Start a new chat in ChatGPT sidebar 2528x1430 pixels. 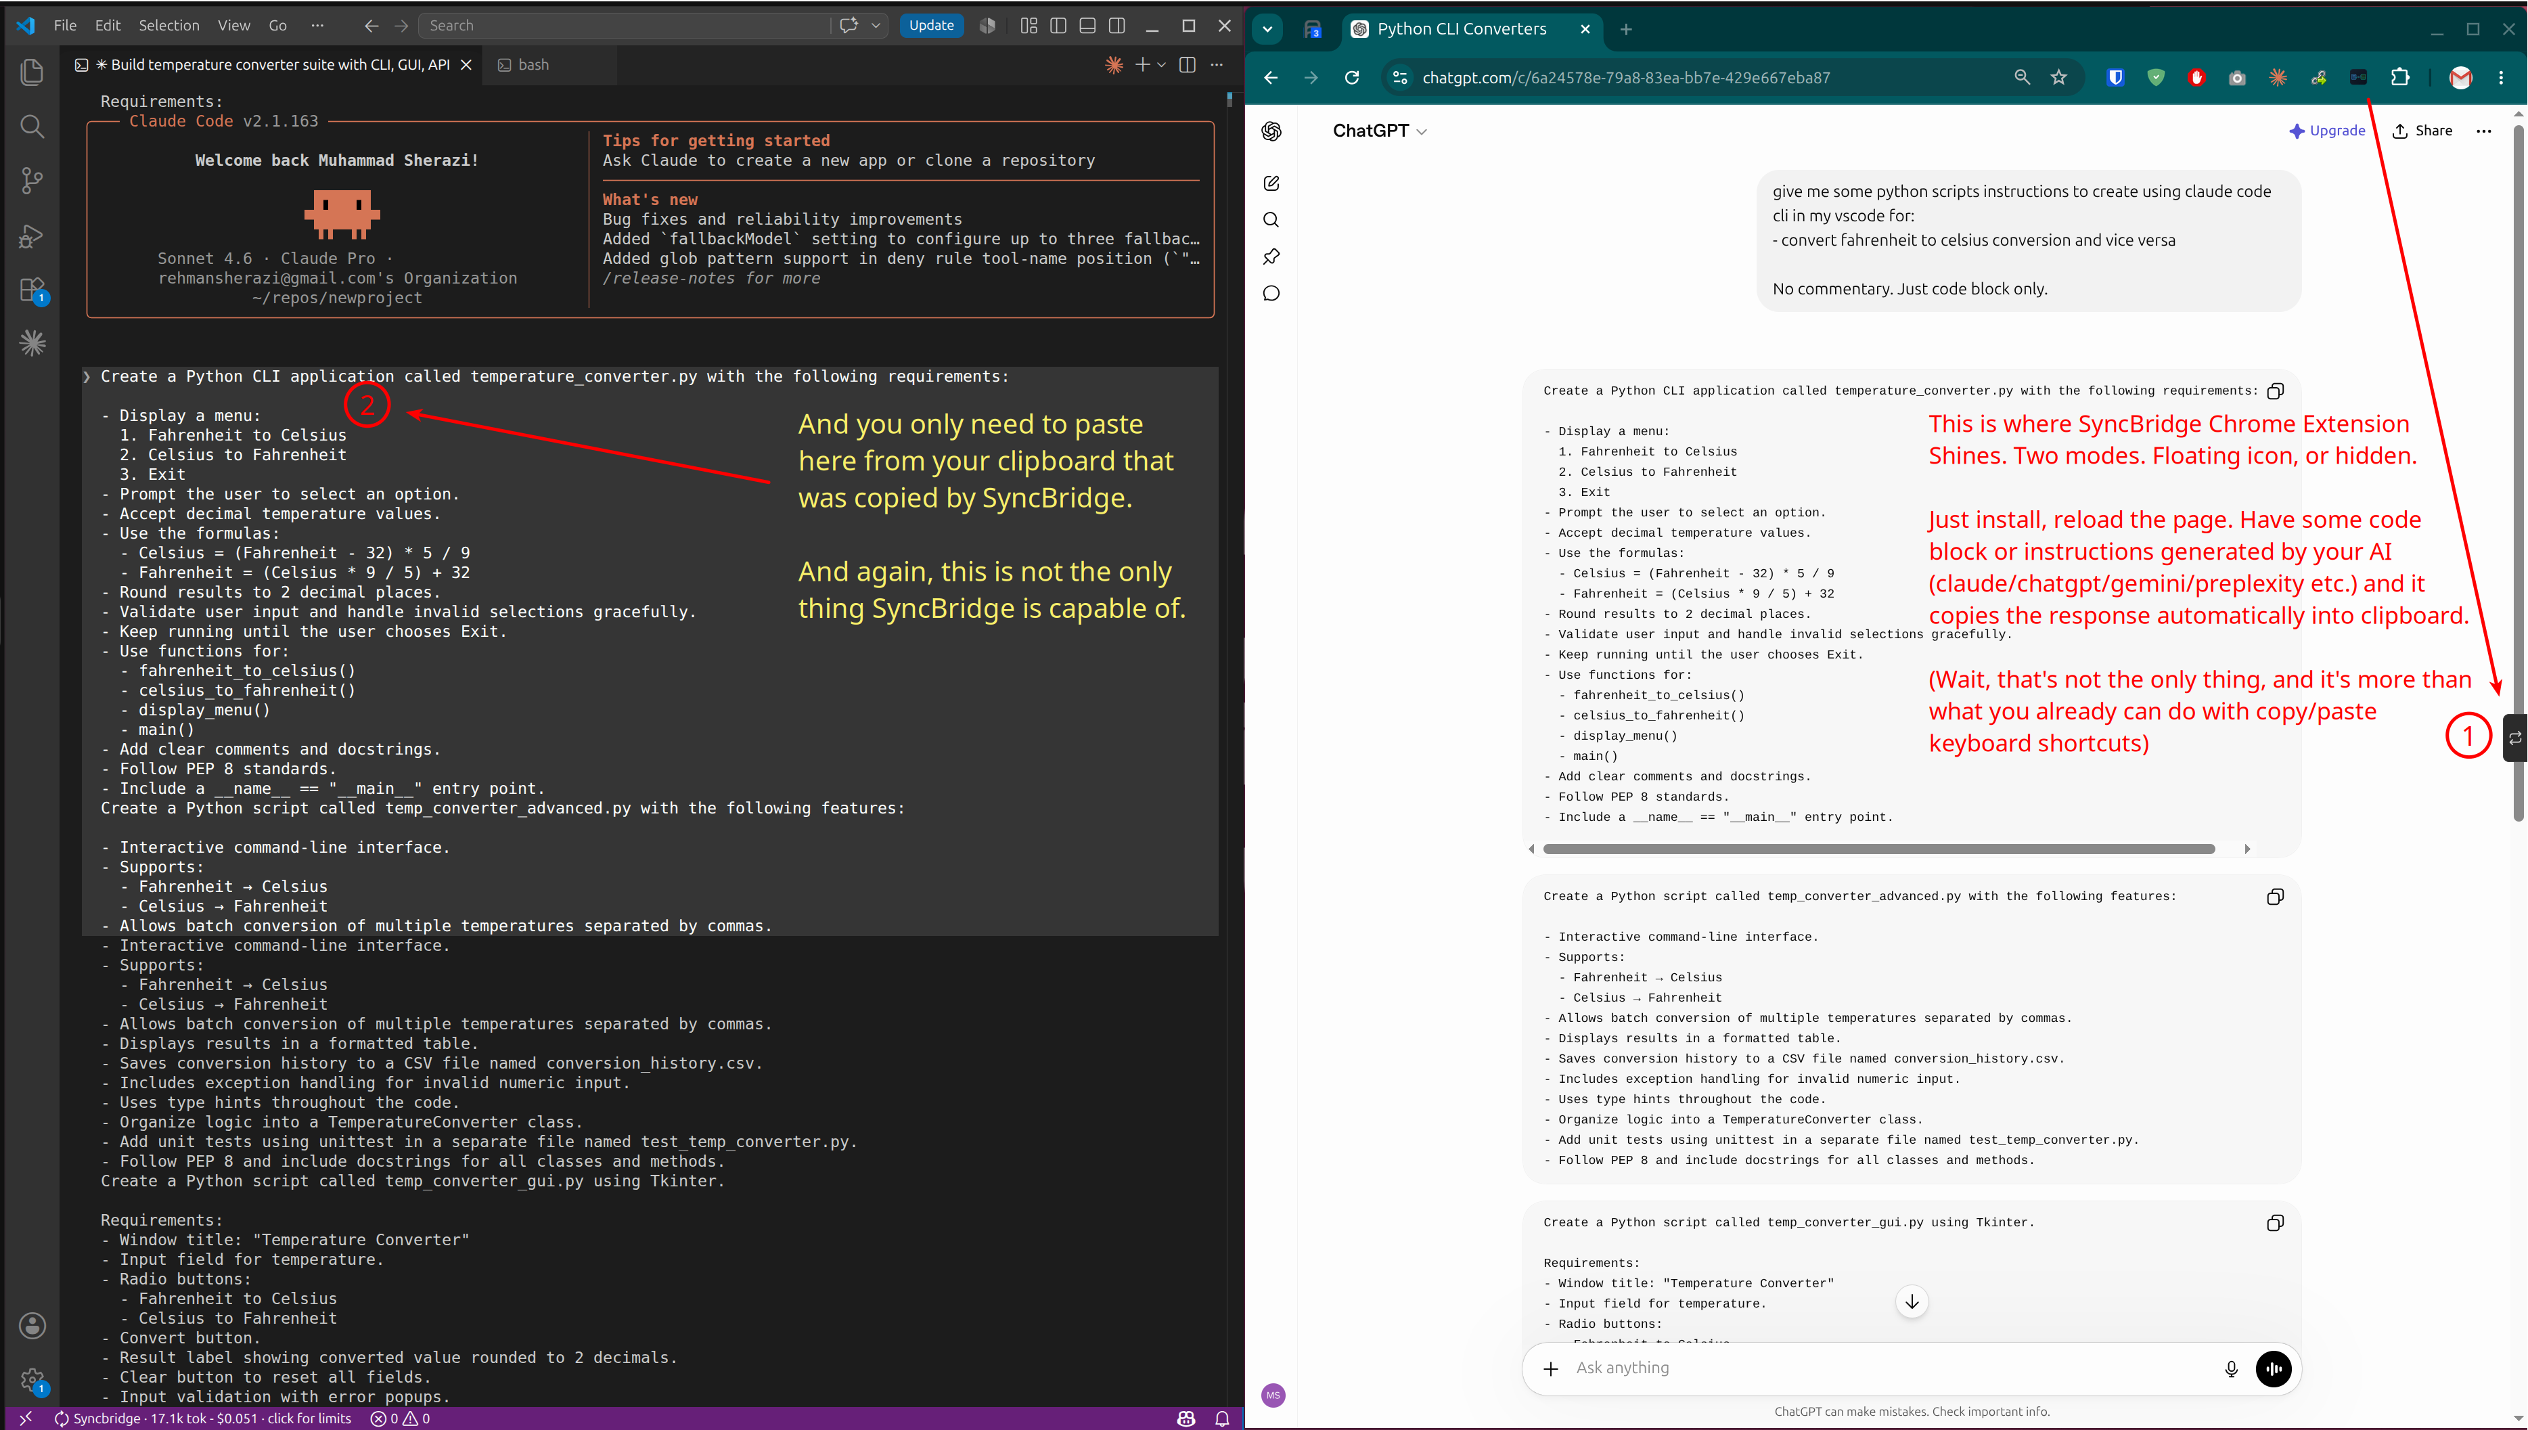[x=1271, y=183]
